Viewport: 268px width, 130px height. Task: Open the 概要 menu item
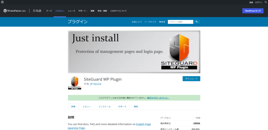[x=92, y=11]
